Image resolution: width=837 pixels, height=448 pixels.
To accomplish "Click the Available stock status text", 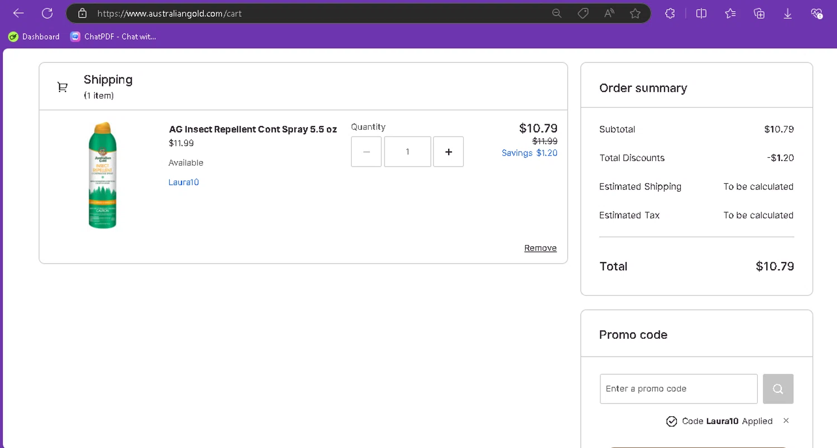I will tap(186, 163).
